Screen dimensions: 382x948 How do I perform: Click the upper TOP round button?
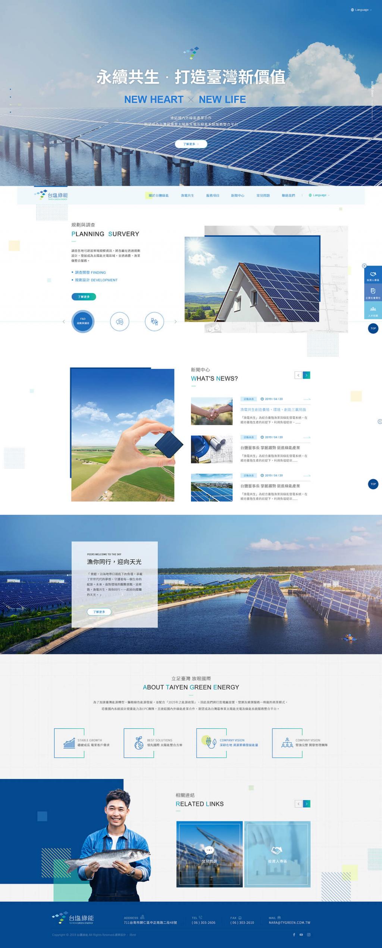coord(373,329)
